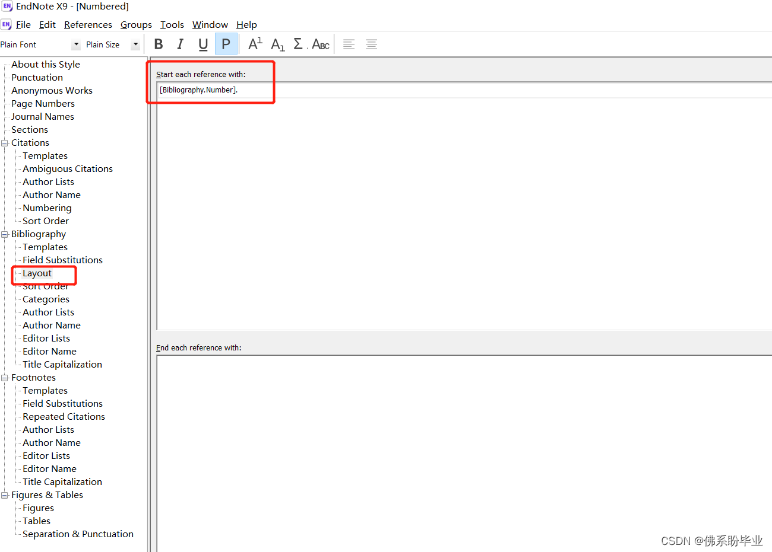This screenshot has height=552, width=772.
Task: Open the Window menu
Action: (x=210, y=24)
